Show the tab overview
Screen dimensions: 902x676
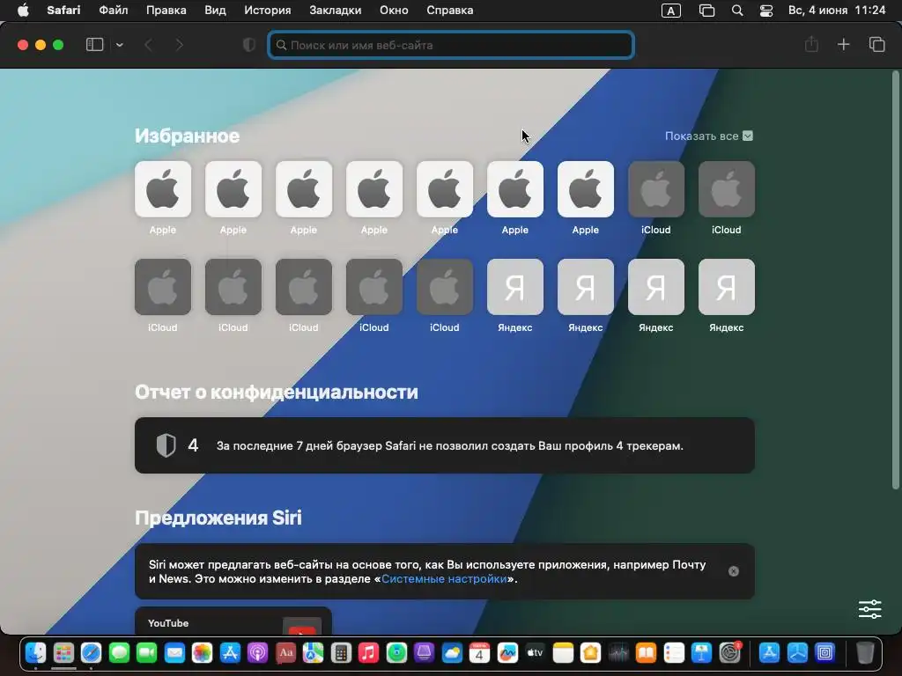click(x=876, y=44)
